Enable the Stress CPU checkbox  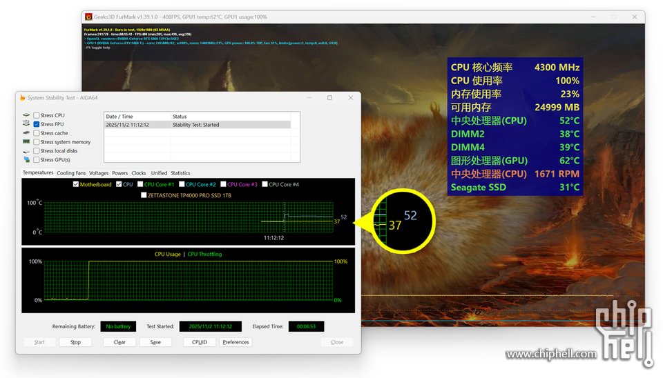coord(37,115)
